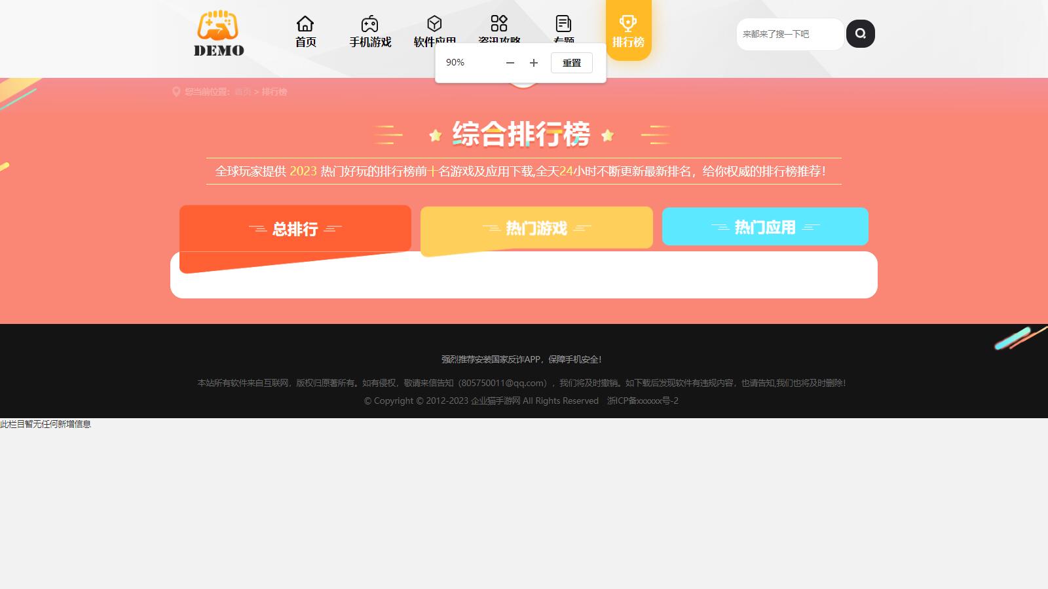Click the home icon above 首页
1048x589 pixels.
305,24
